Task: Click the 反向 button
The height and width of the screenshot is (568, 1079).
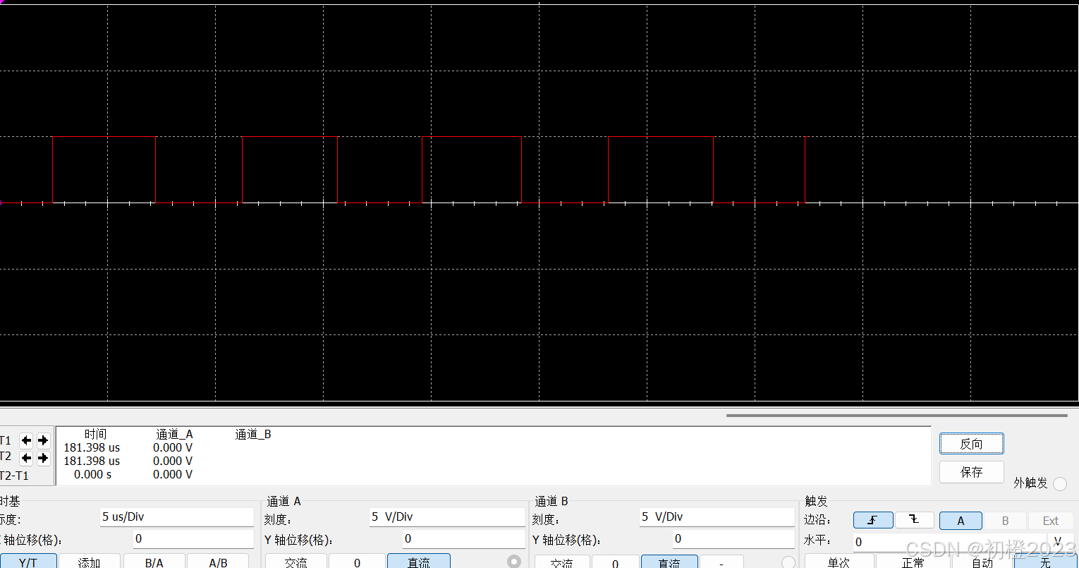Action: coord(971,444)
